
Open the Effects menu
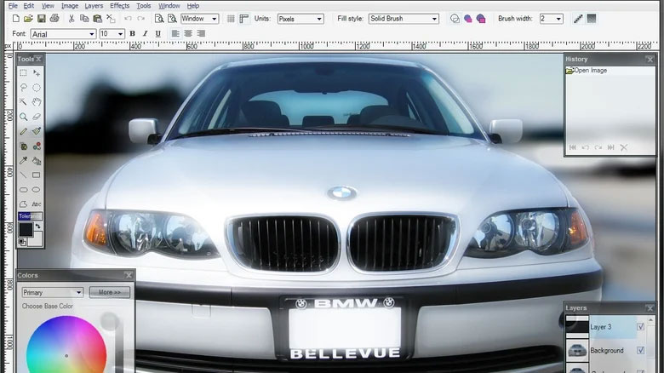[x=120, y=6]
